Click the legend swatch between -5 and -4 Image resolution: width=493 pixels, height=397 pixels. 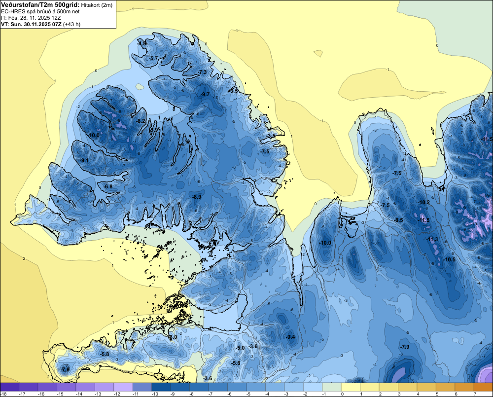pos(256,387)
